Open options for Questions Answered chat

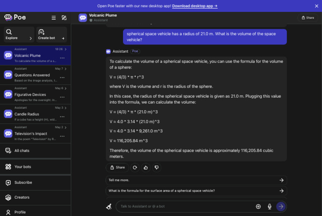point(62,78)
